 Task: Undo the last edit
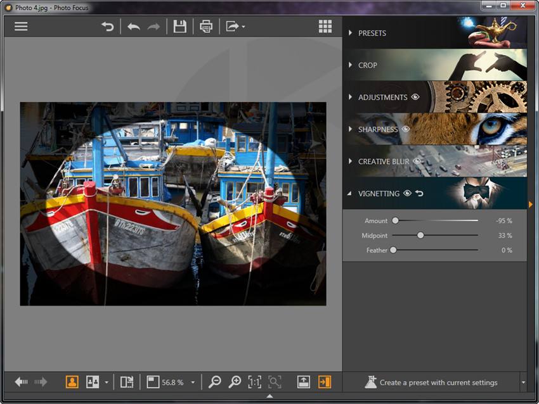[134, 27]
